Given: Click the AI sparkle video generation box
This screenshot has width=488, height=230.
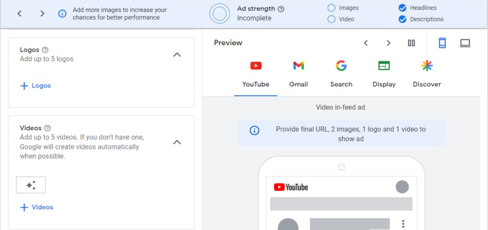Looking at the screenshot, I should (x=31, y=185).
